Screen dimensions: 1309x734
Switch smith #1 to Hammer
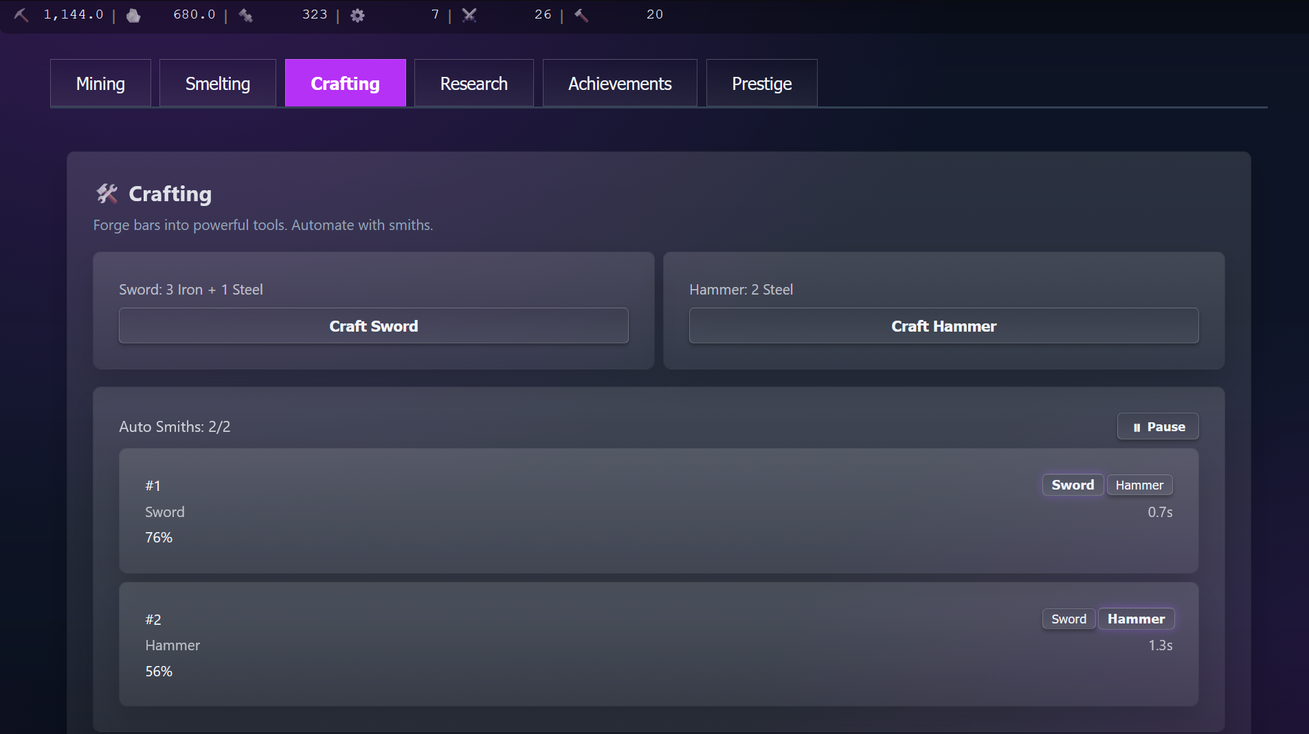pos(1139,485)
